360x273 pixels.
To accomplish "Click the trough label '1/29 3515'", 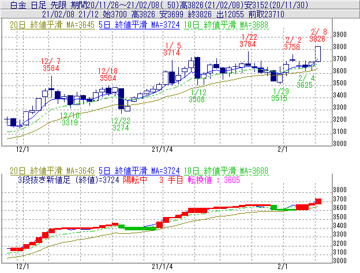I will pyautogui.click(x=279, y=95).
